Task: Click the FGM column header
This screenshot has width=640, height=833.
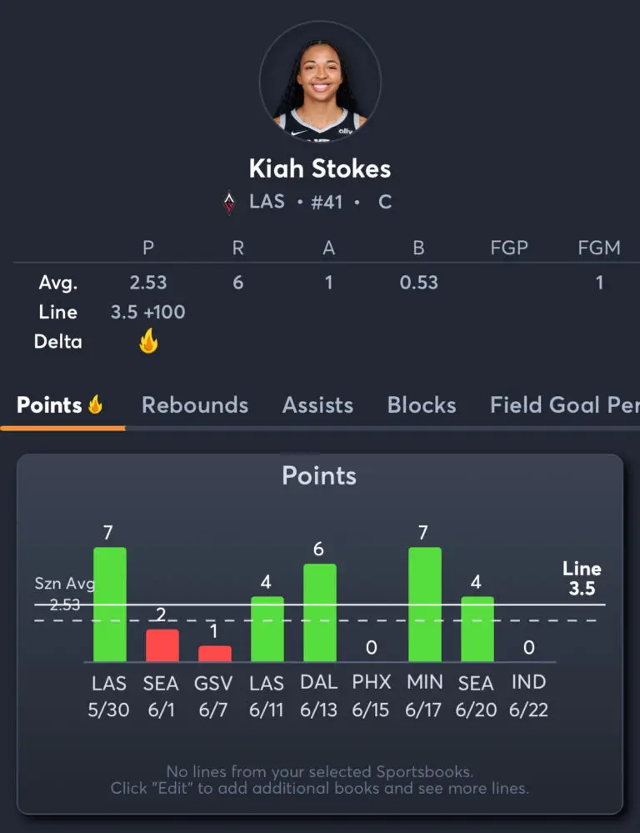Action: tap(599, 248)
